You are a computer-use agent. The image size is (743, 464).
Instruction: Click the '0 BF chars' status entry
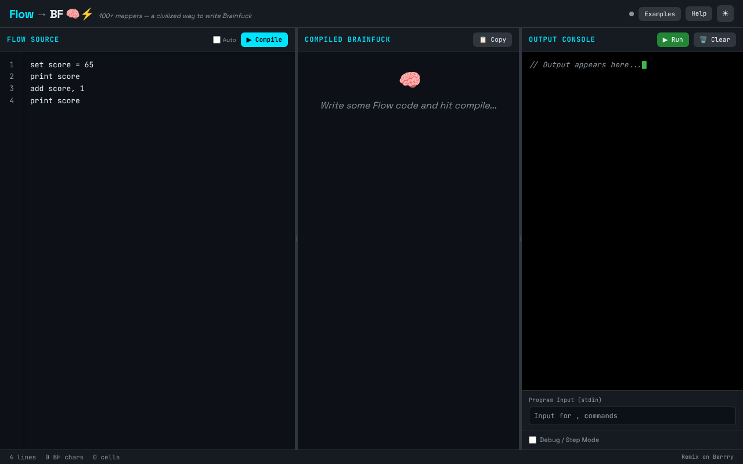click(x=64, y=457)
